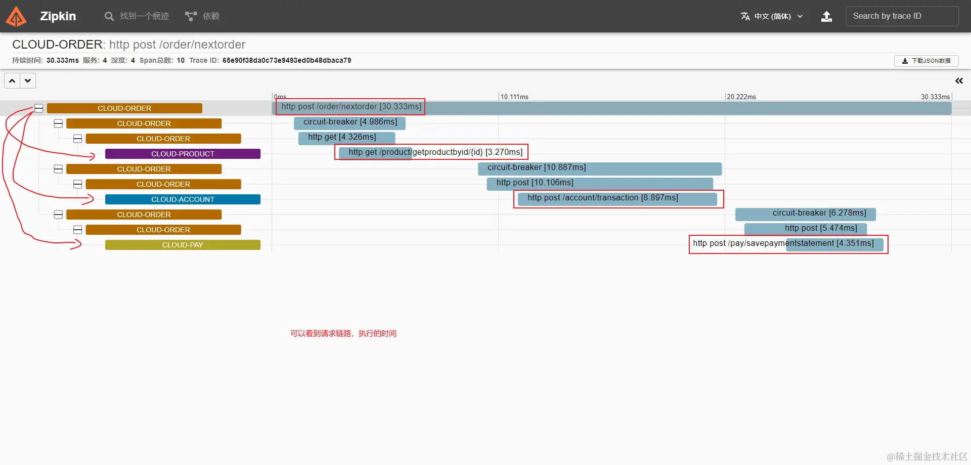Screen dimensions: 971x465
Task: Select the purple CLOUD-PRODUCT service label
Action: (x=183, y=154)
